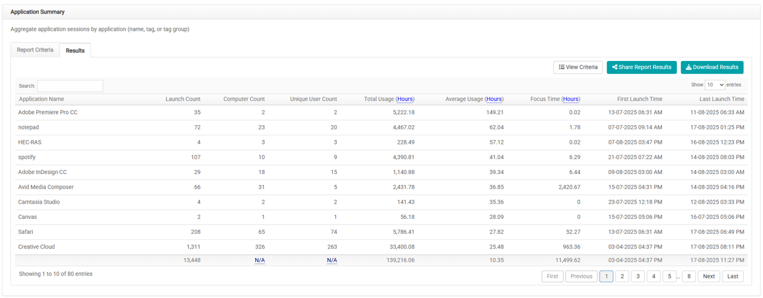Image resolution: width=763 pixels, height=298 pixels.
Task: Click Hours link in Total Usage header
Action: point(405,99)
